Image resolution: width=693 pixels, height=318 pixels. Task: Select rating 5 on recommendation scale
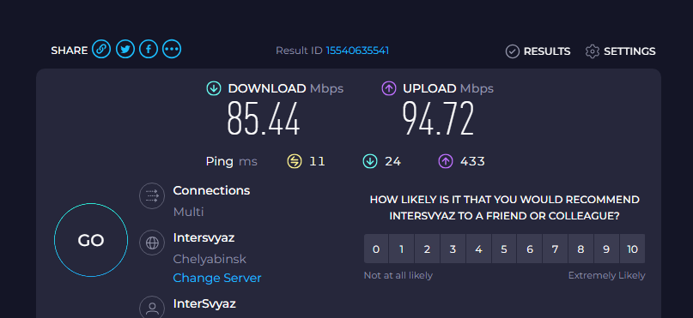click(504, 249)
